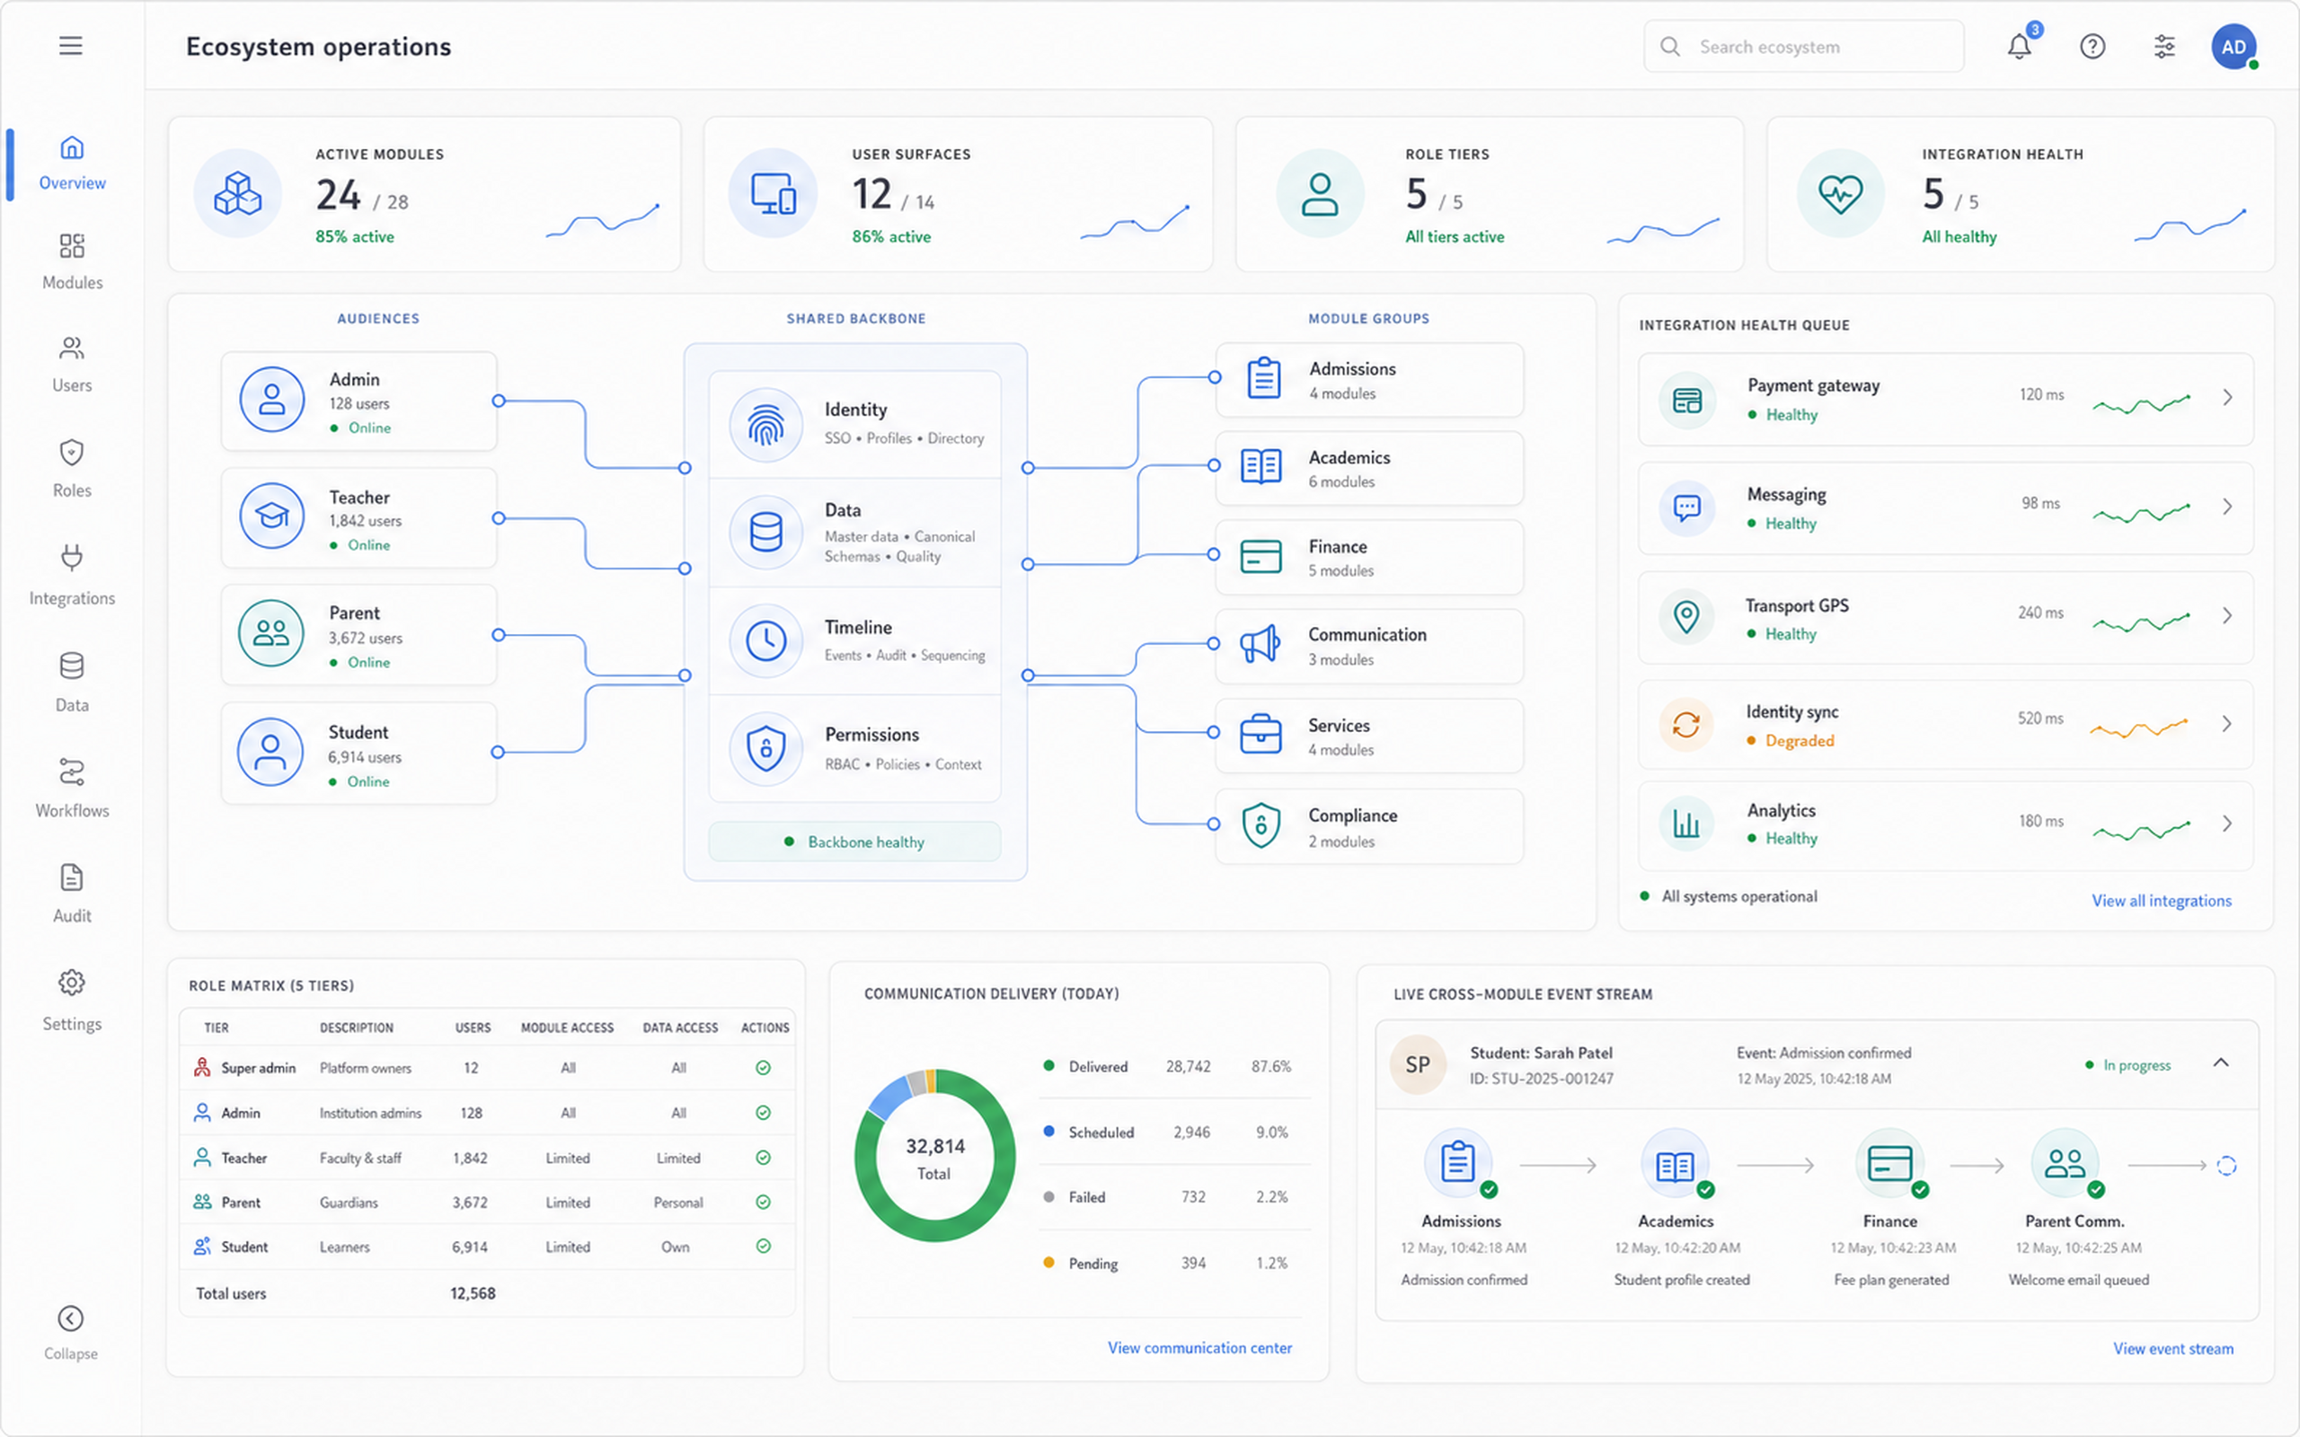
Task: Open Settings in the sidebar
Action: pos(72,1001)
